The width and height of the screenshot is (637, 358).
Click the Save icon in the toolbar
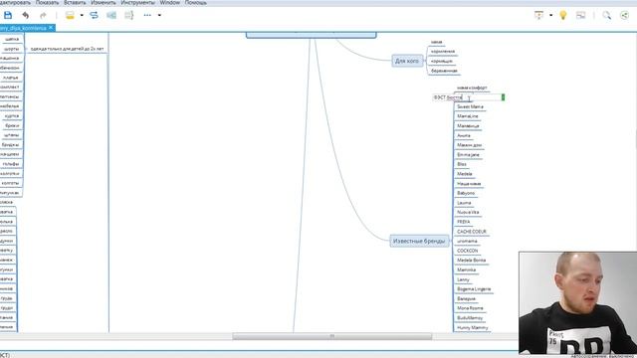pos(8,16)
